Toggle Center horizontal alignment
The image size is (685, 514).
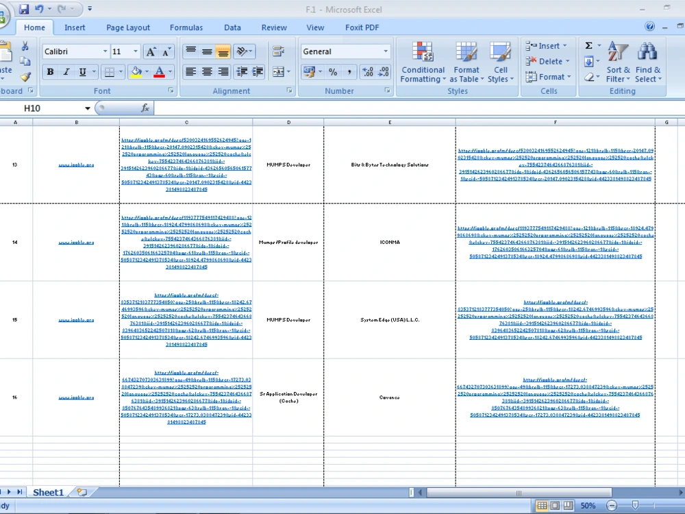coord(207,72)
